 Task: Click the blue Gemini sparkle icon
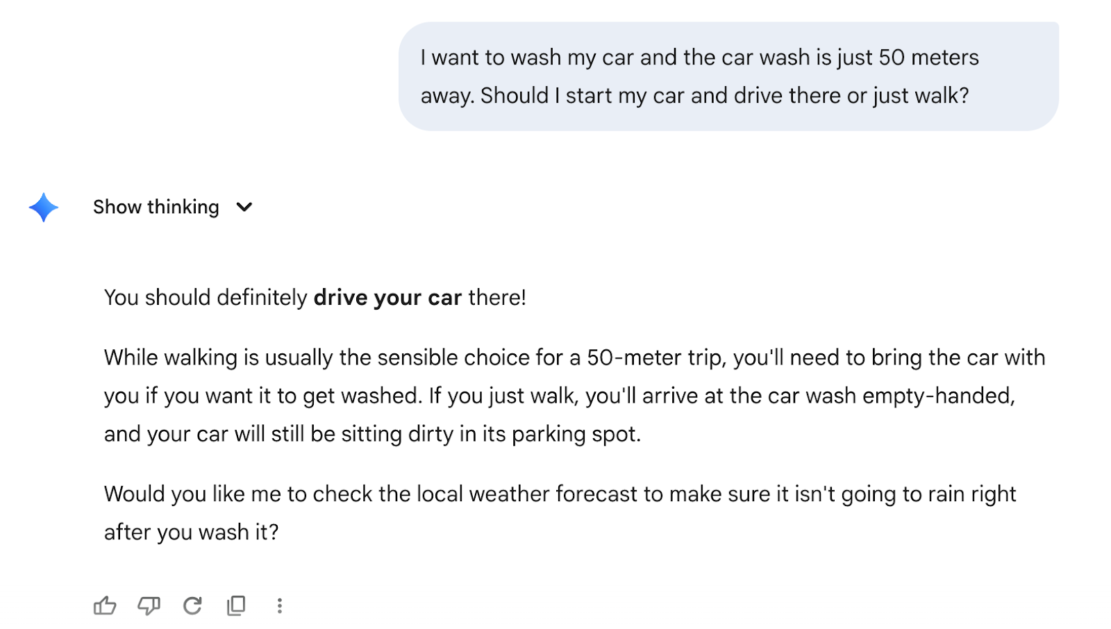pyautogui.click(x=44, y=208)
